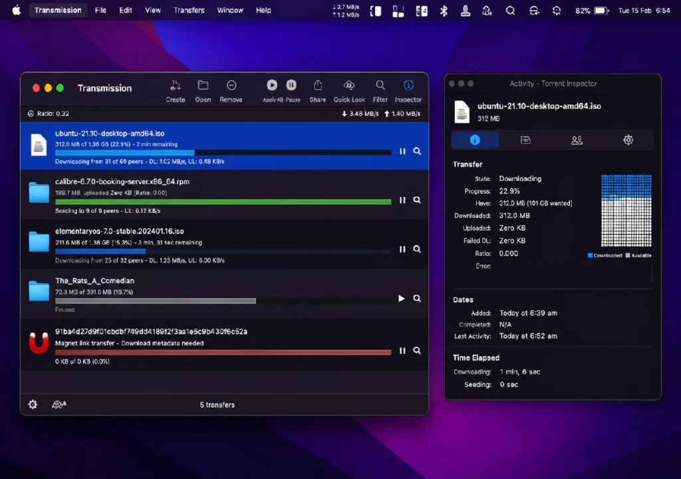Select the The_Rats_A_Comedian transfer name

[x=94, y=281]
